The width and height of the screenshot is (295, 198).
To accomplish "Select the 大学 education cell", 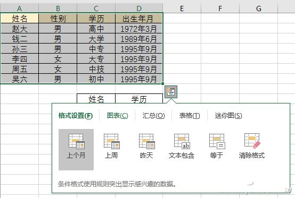I will coord(96,39).
